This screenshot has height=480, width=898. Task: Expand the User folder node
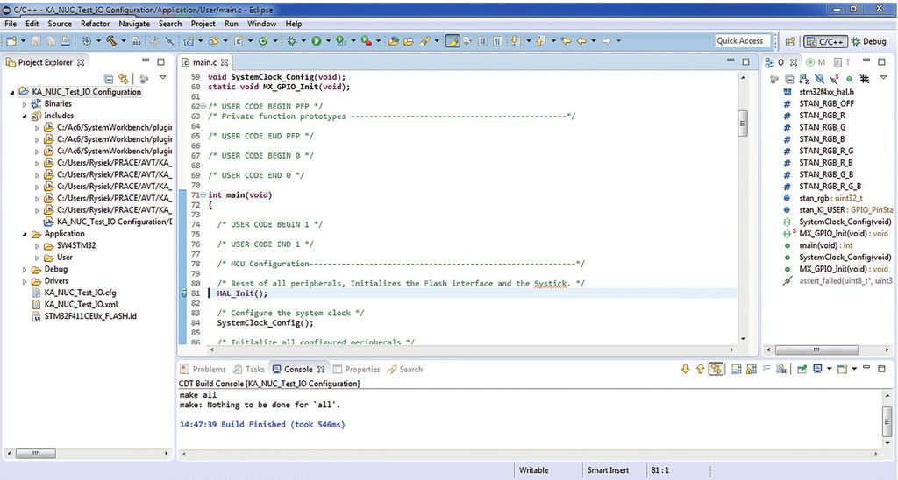37,258
